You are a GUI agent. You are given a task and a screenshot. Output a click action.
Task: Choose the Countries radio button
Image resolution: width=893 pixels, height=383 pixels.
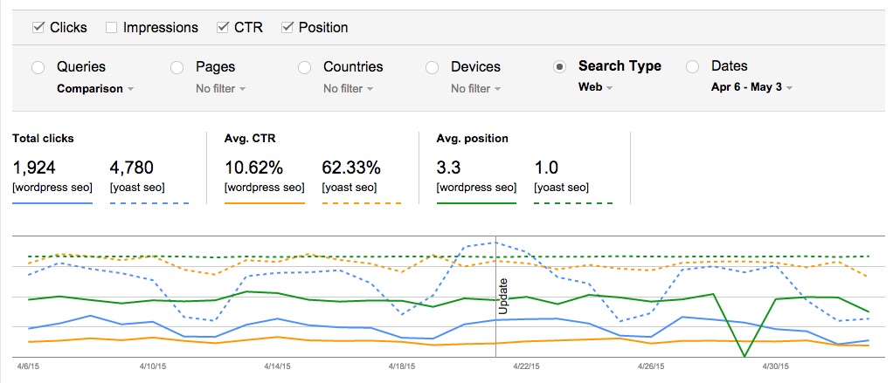click(305, 68)
